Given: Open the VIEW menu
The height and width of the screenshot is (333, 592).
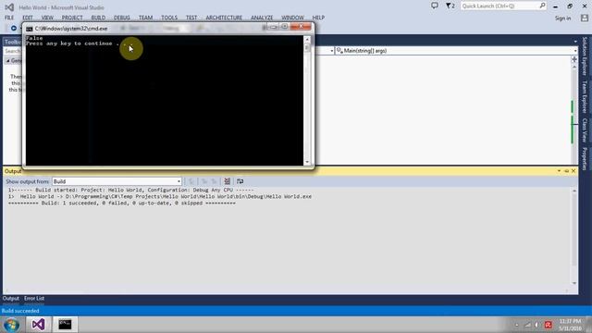Looking at the screenshot, I should point(47,18).
